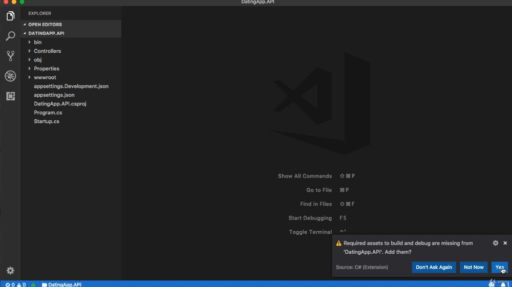This screenshot has height=287, width=512.
Task: Expand the bin folder
Action: point(37,42)
